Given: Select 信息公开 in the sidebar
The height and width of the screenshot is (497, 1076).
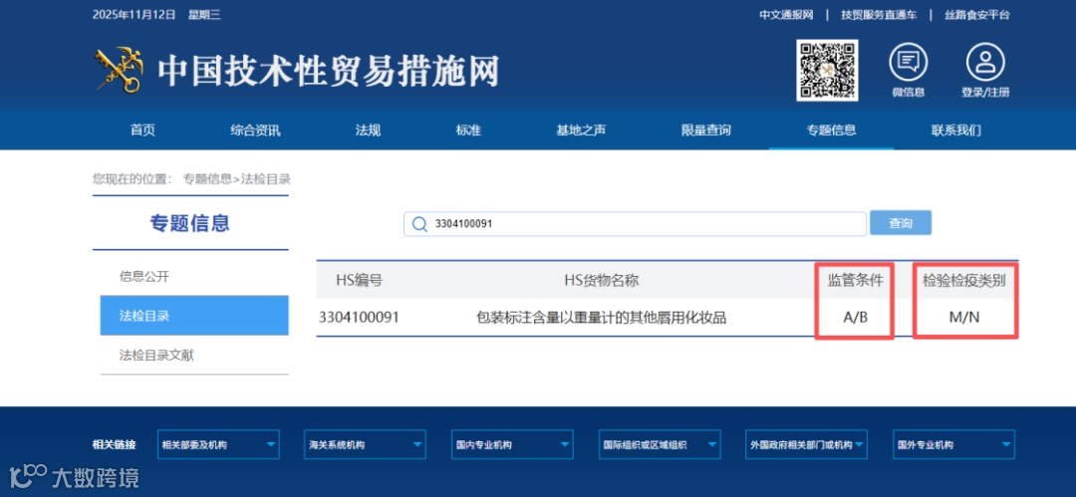Looking at the screenshot, I should click(144, 277).
